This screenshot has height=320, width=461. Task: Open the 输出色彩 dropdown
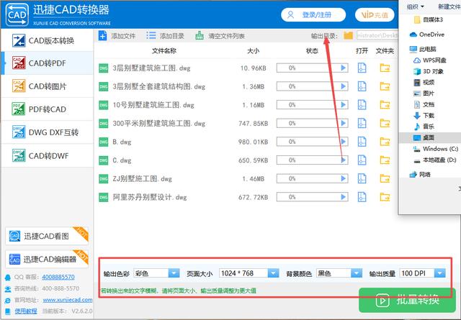tap(174, 273)
